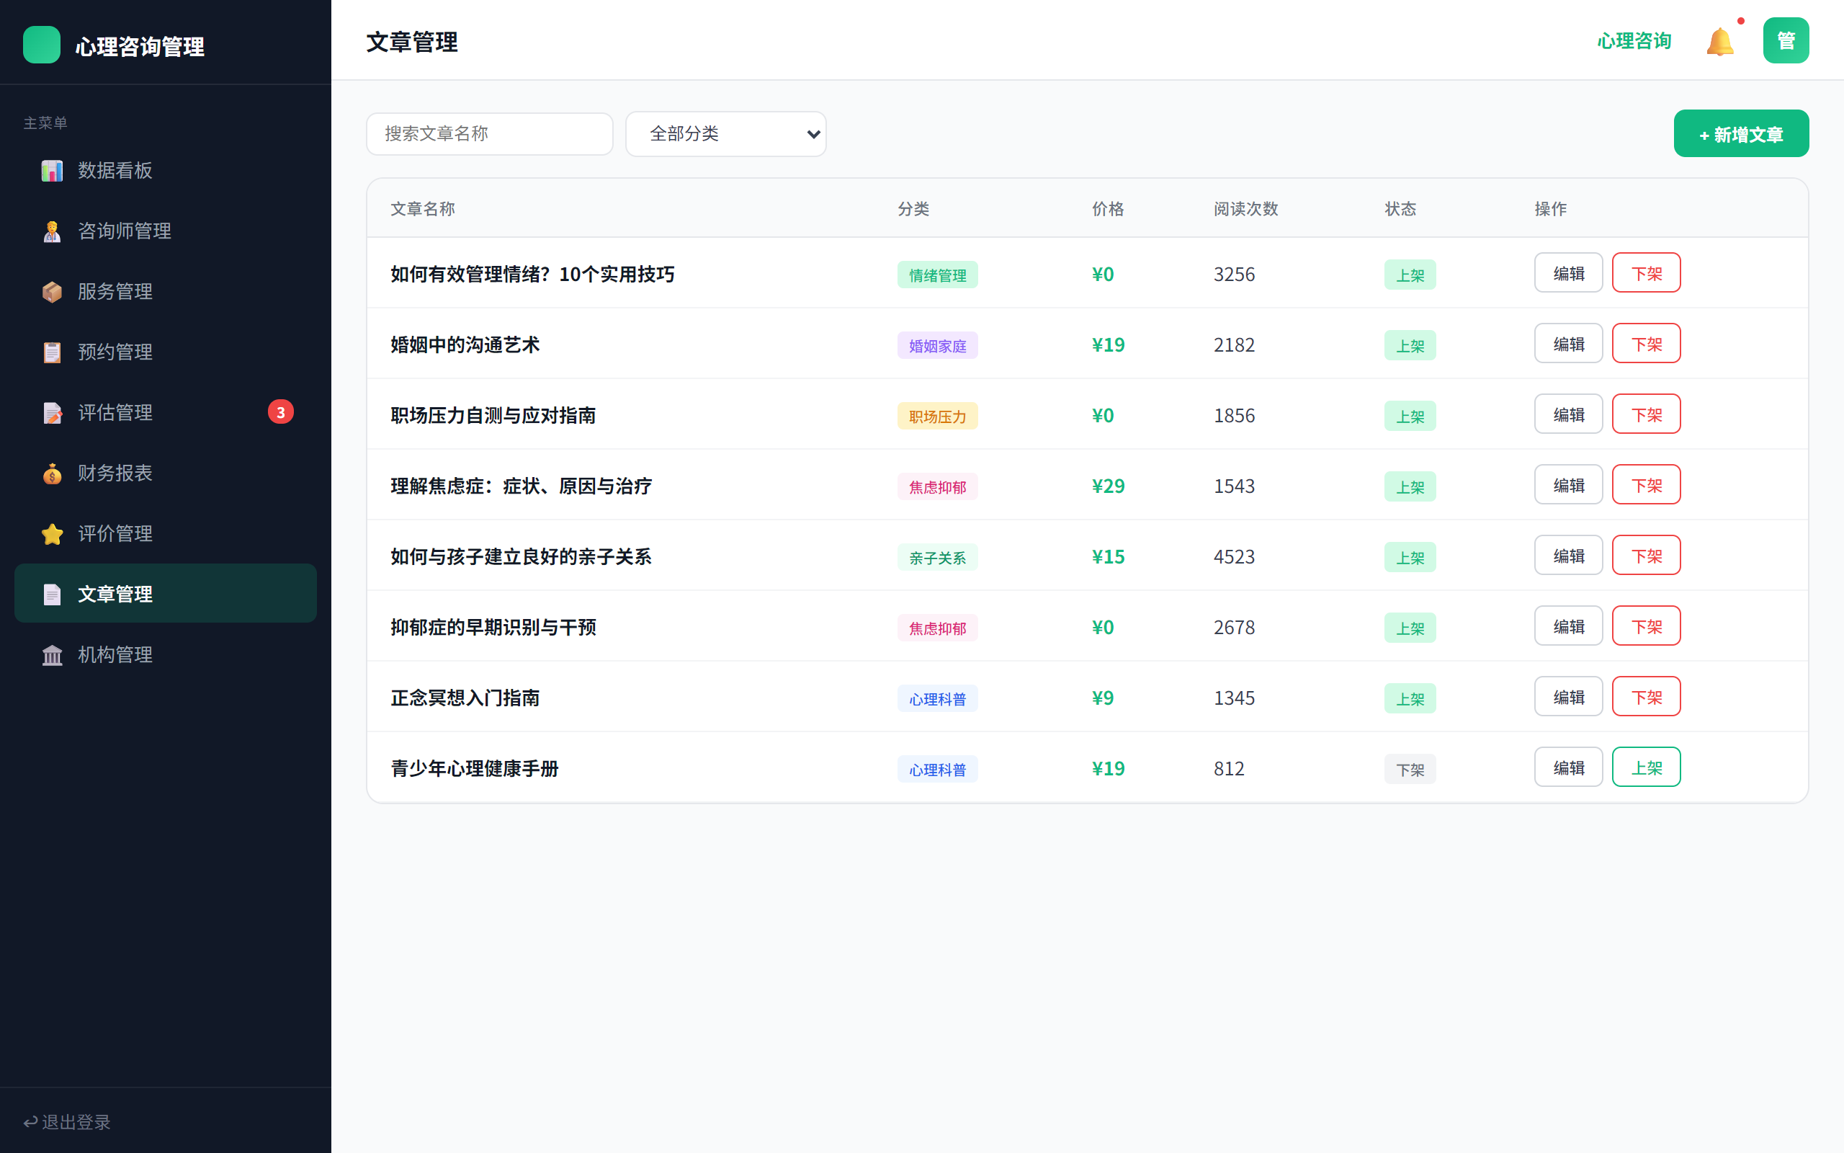
Task: Take down 如何有效管理情绪 article
Action: click(1646, 273)
